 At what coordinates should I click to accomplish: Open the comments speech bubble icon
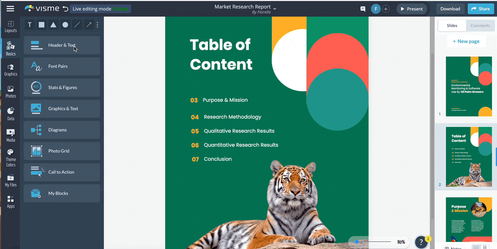[363, 9]
